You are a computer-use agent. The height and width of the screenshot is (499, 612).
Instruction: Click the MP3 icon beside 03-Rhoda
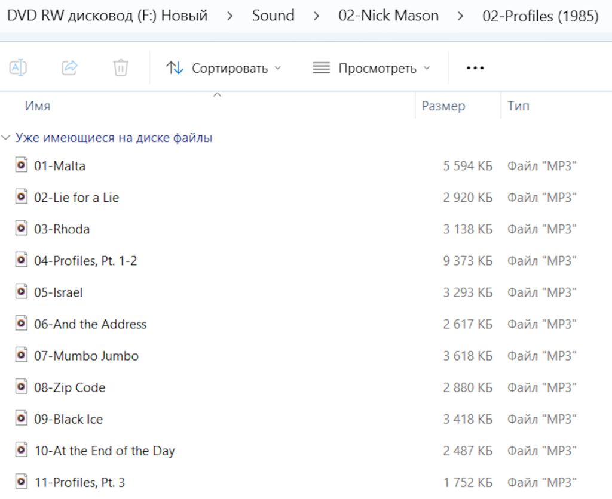[21, 228]
